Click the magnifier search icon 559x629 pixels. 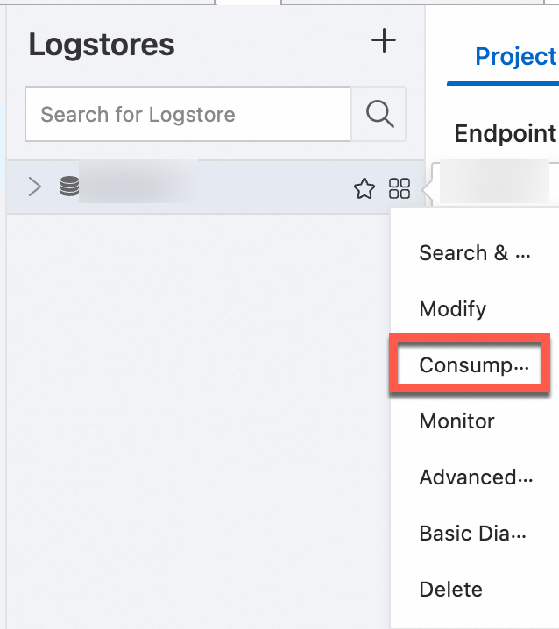click(x=379, y=114)
